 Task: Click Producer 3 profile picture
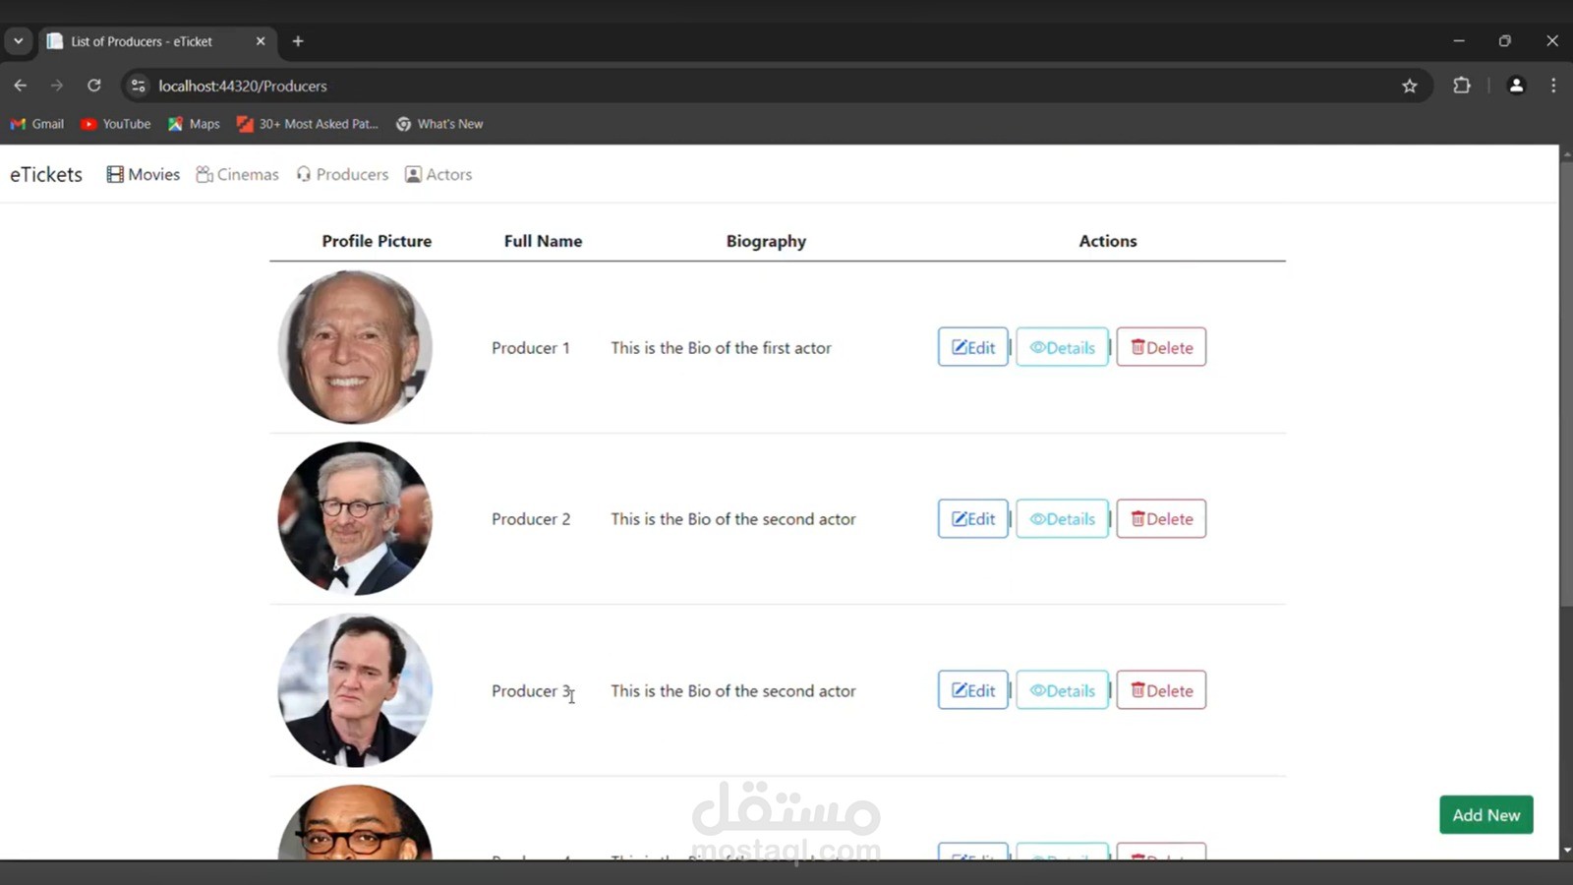355,690
